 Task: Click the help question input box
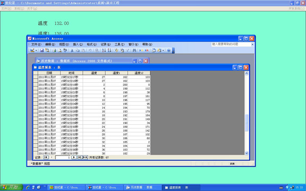pyautogui.click(x=231, y=44)
